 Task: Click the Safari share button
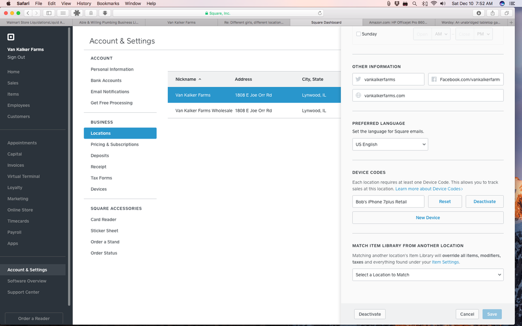coord(492,13)
